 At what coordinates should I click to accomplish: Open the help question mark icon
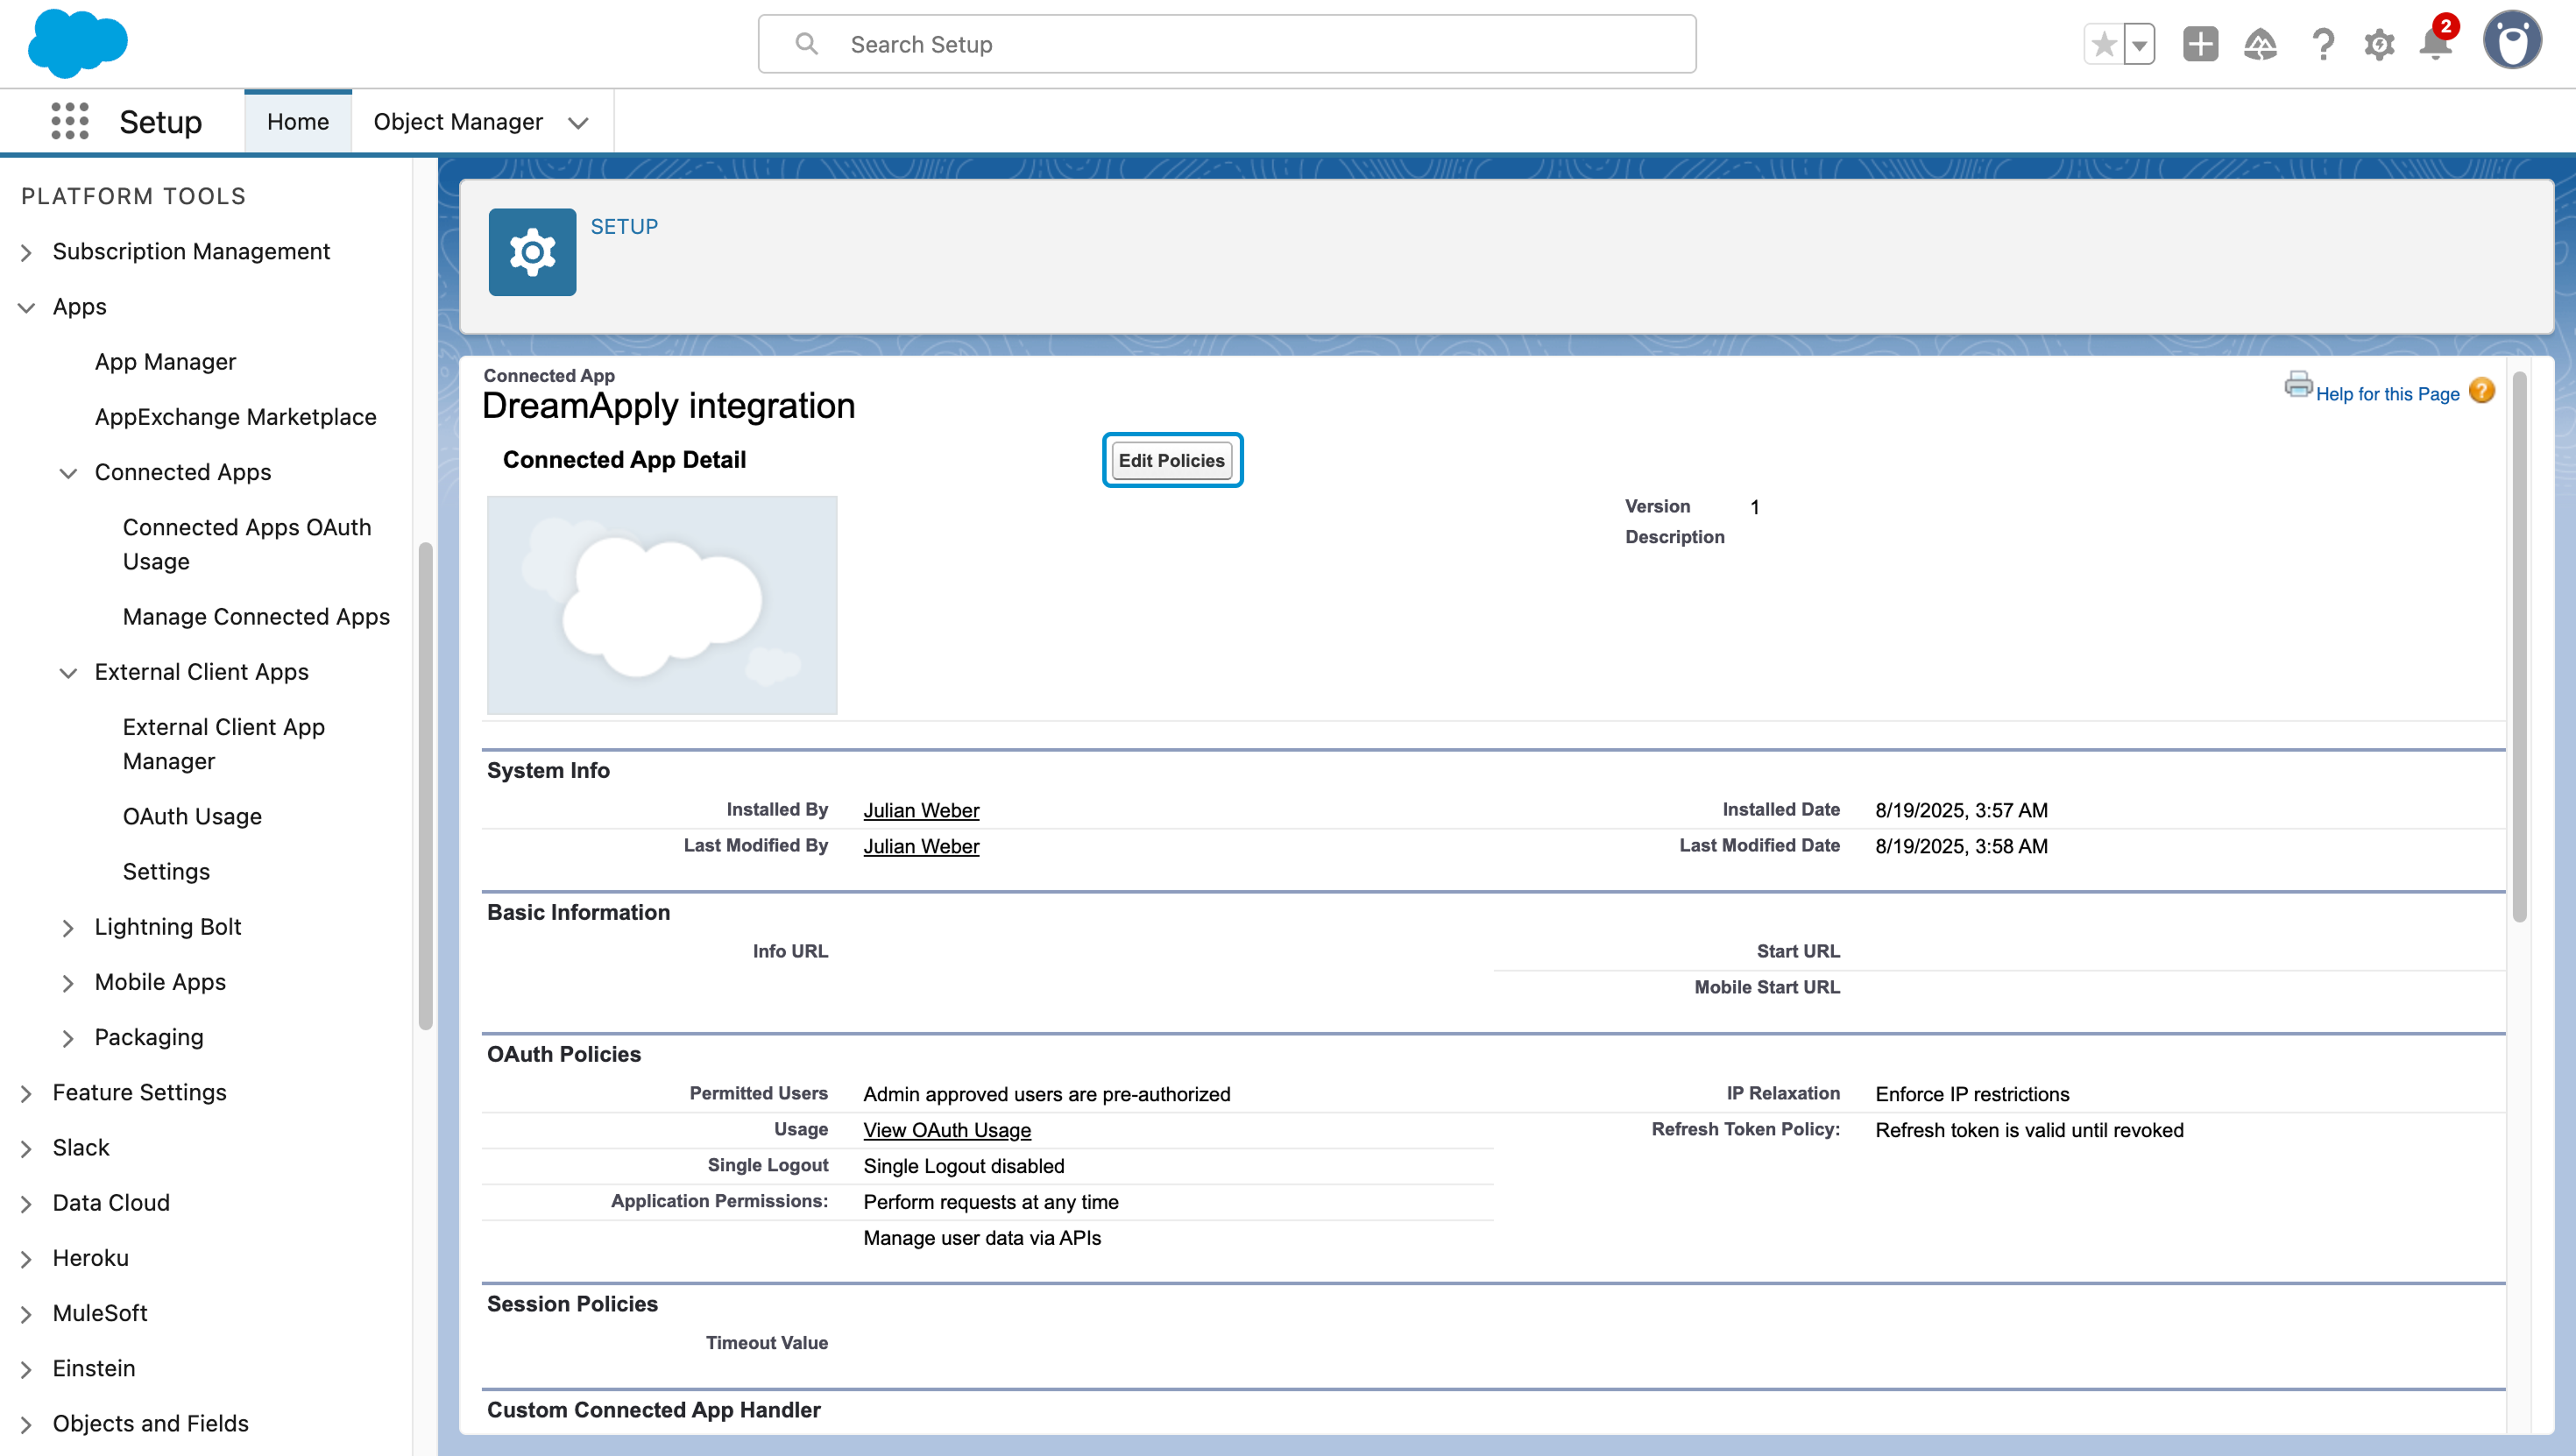click(2322, 44)
